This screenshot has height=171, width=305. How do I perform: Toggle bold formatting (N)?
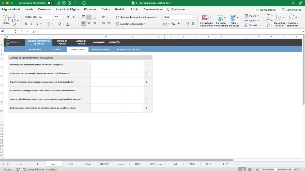[26, 24]
